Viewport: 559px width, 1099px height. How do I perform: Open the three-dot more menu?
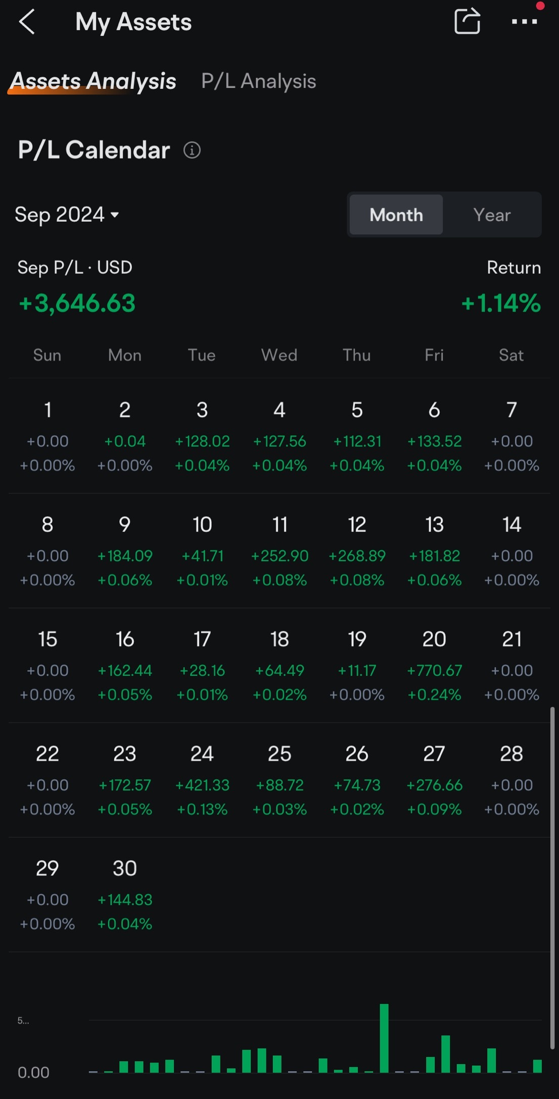coord(524,22)
